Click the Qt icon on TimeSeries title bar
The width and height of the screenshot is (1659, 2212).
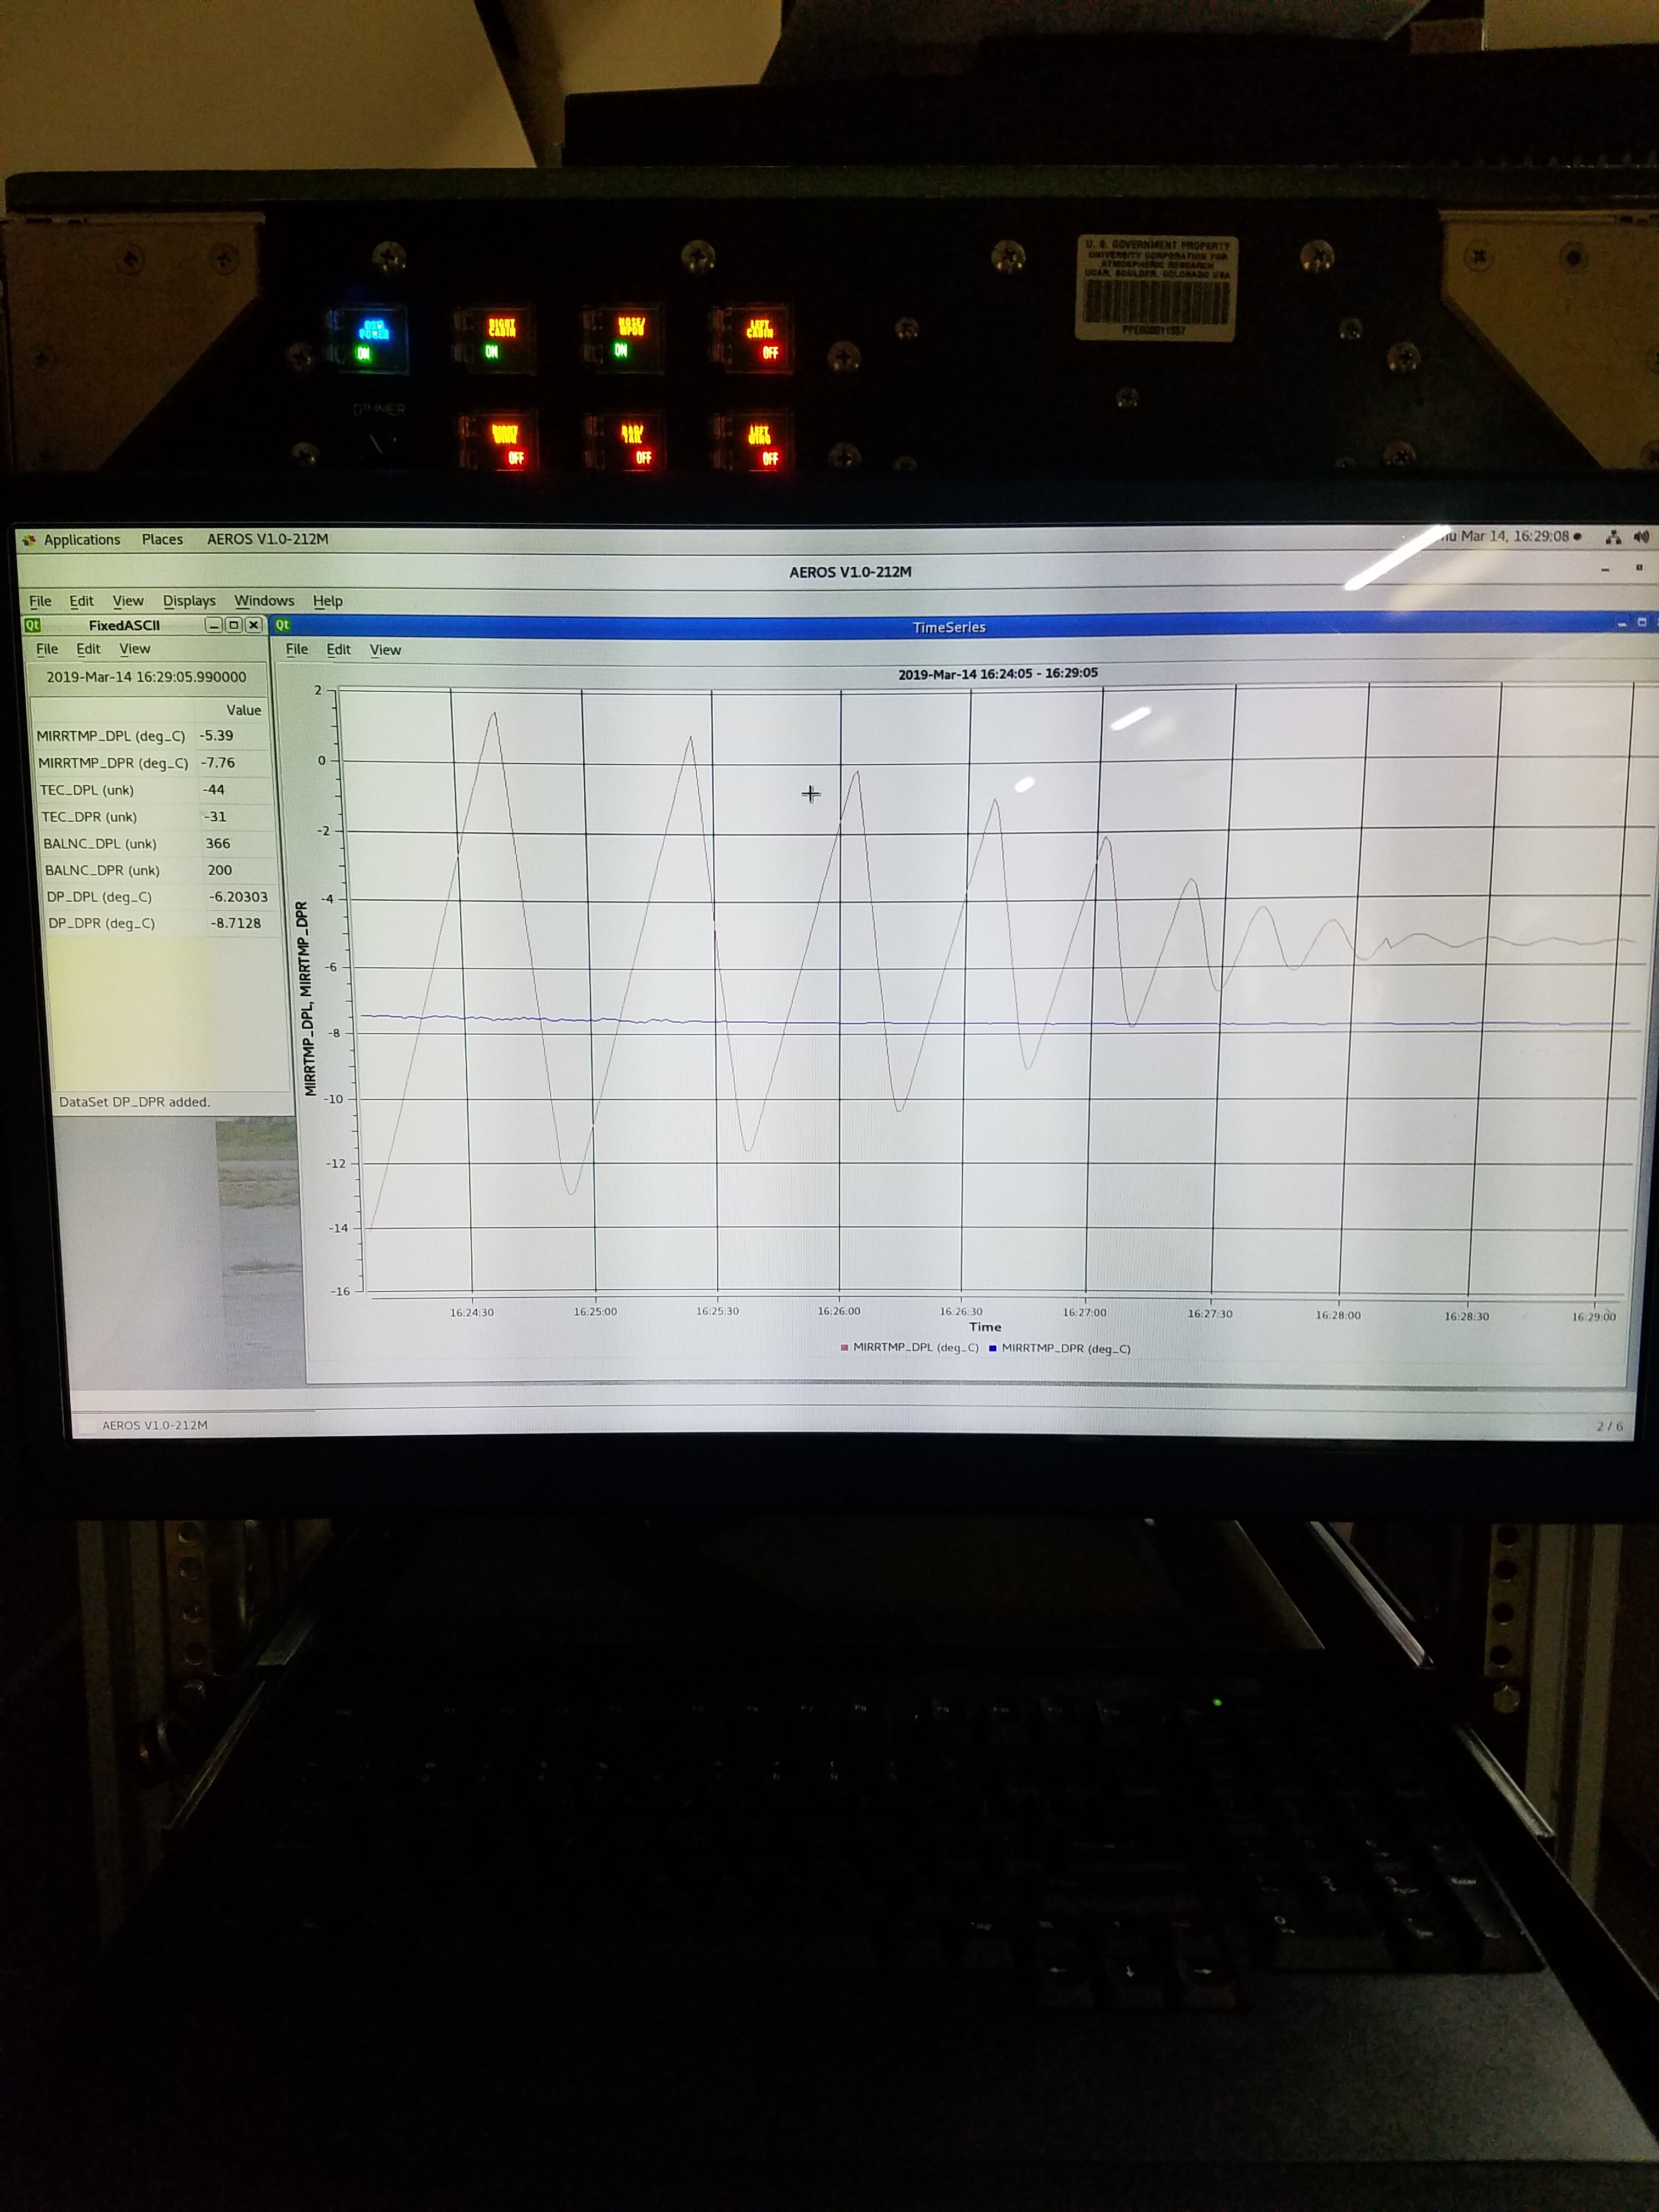283,625
